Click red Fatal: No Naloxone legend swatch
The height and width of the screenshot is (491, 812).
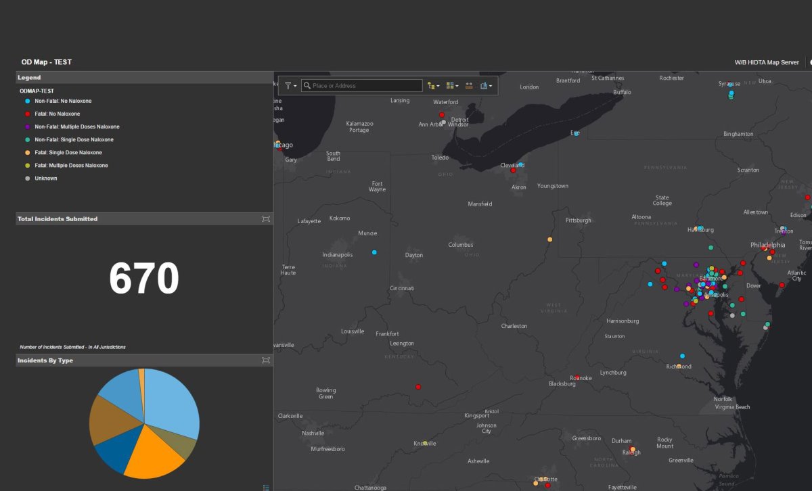click(x=27, y=114)
